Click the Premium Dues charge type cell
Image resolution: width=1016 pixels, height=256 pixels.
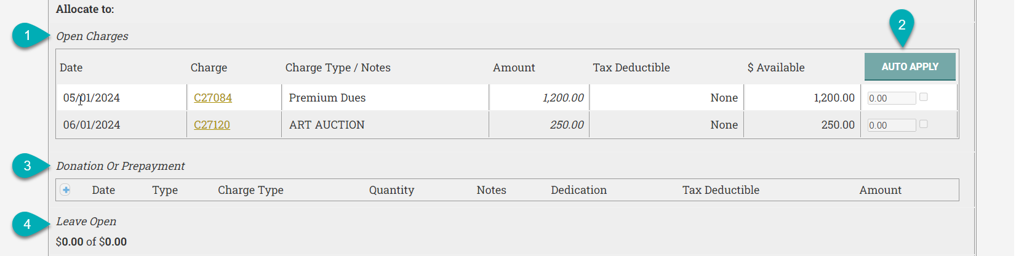327,98
